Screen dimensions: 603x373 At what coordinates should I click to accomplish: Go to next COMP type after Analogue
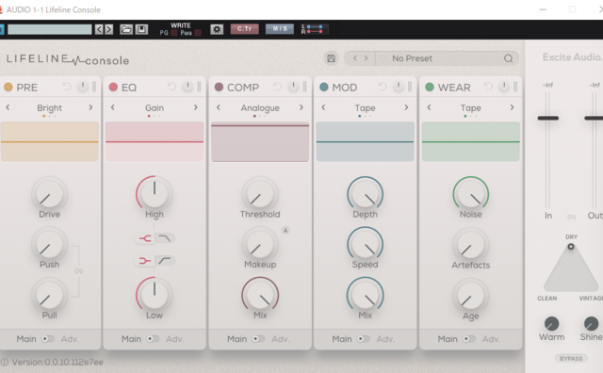(x=301, y=107)
